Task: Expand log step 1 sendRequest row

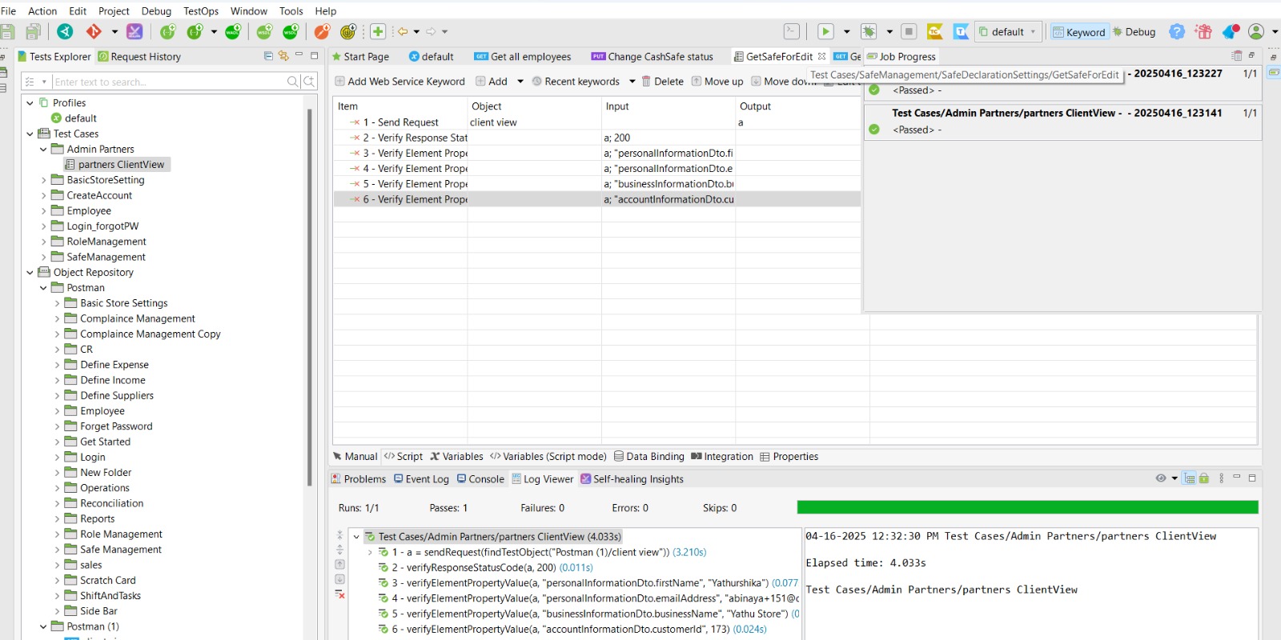Action: tap(370, 552)
